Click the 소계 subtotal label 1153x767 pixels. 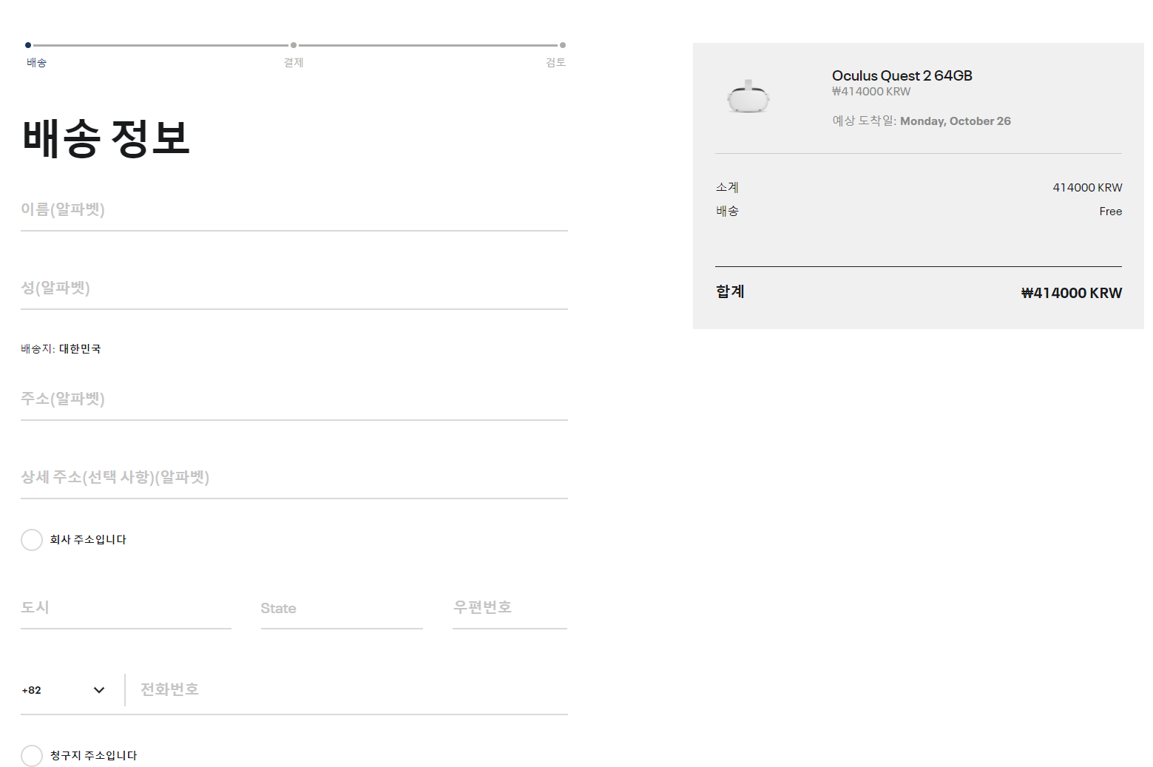(x=728, y=188)
